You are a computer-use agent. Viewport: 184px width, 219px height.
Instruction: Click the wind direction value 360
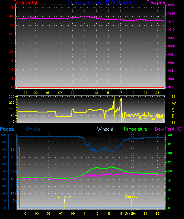click(x=11, y=96)
